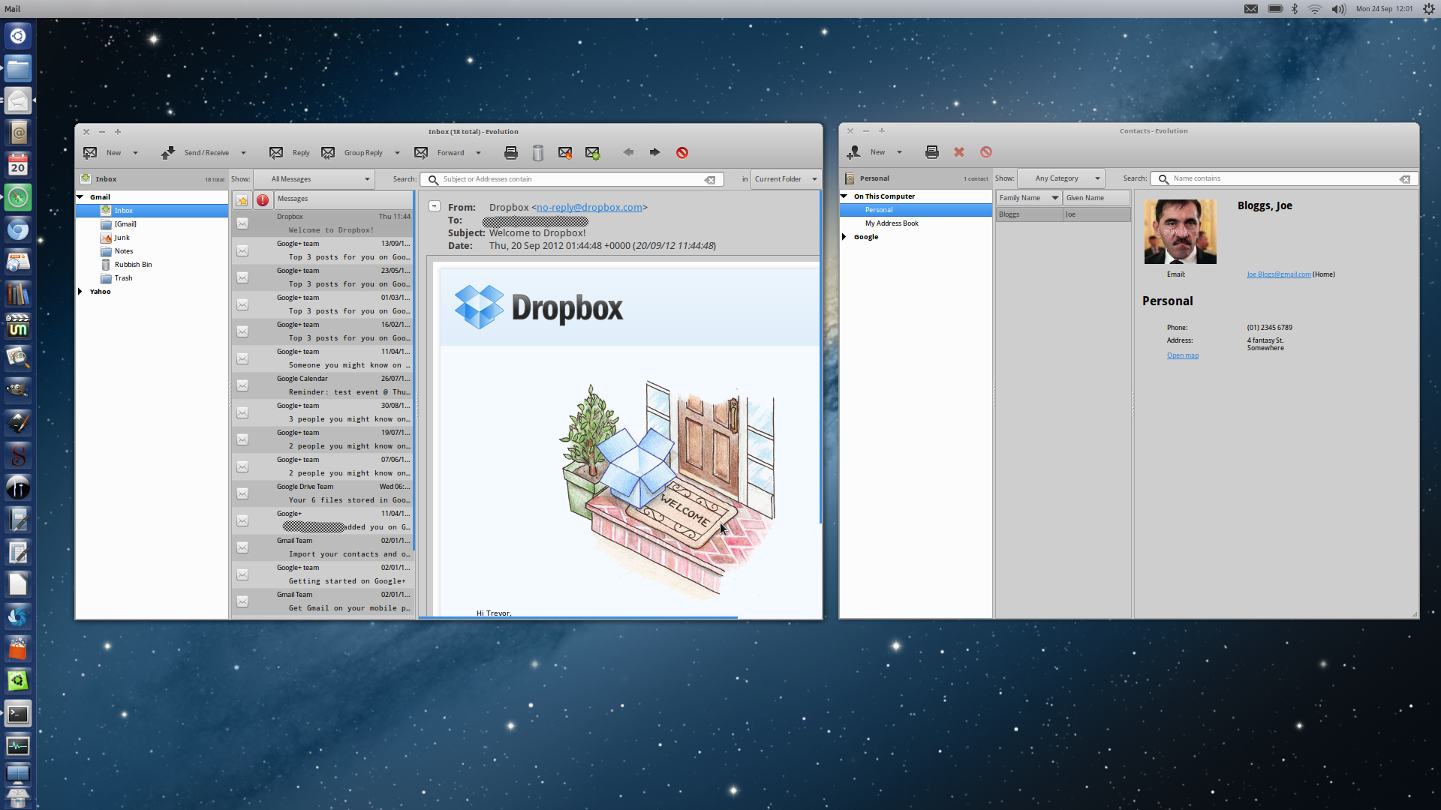Open the terminal from the dock
Viewport: 1441px width, 810px height.
click(18, 714)
